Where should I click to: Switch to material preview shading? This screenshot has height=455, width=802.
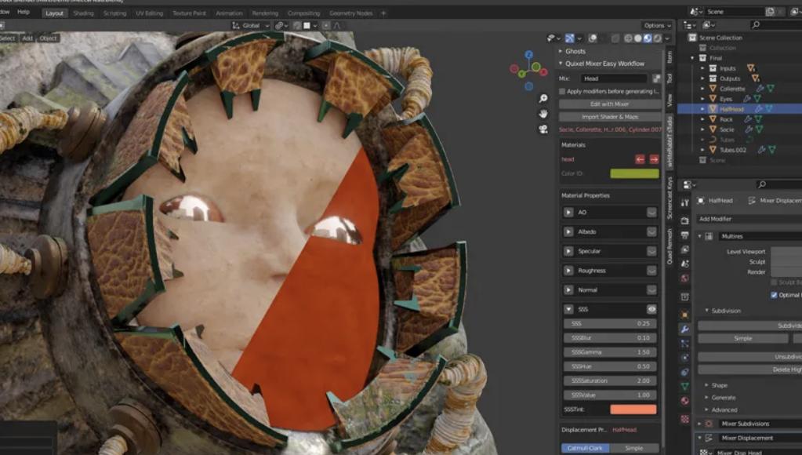click(x=648, y=38)
